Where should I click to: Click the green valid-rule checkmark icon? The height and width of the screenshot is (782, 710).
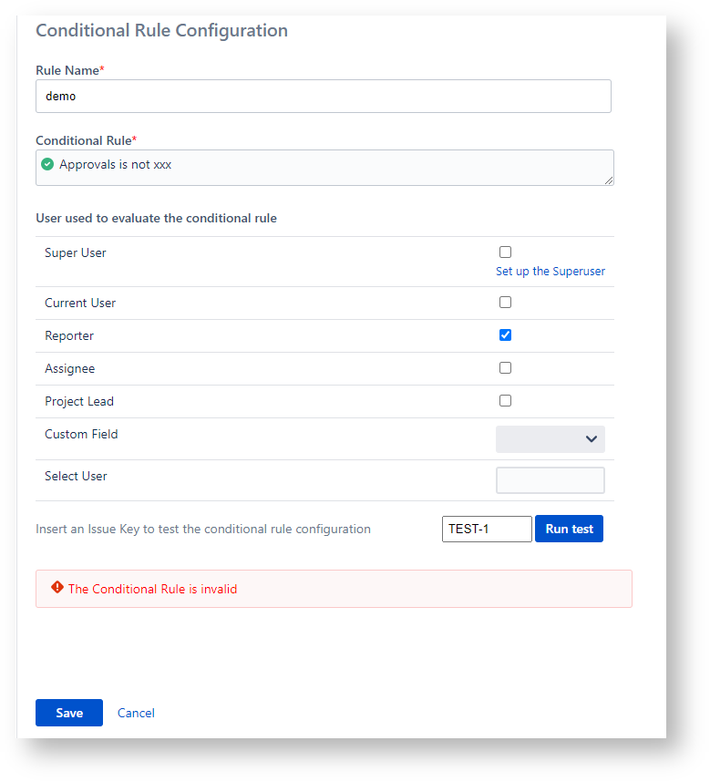(47, 165)
